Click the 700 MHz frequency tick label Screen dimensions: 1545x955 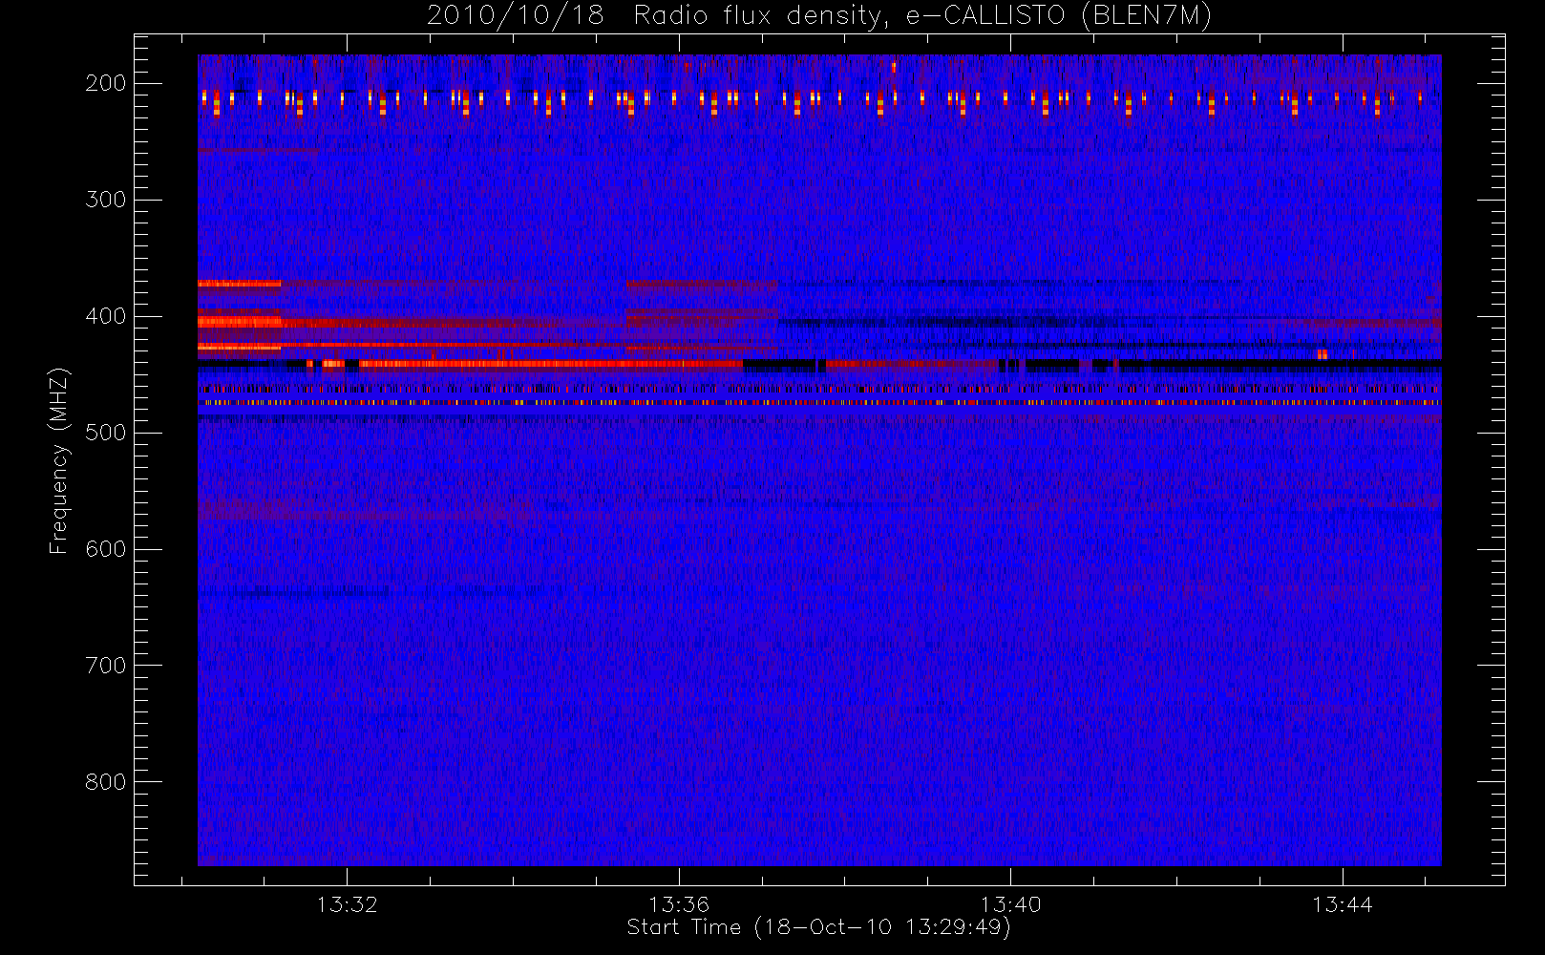coord(106,666)
